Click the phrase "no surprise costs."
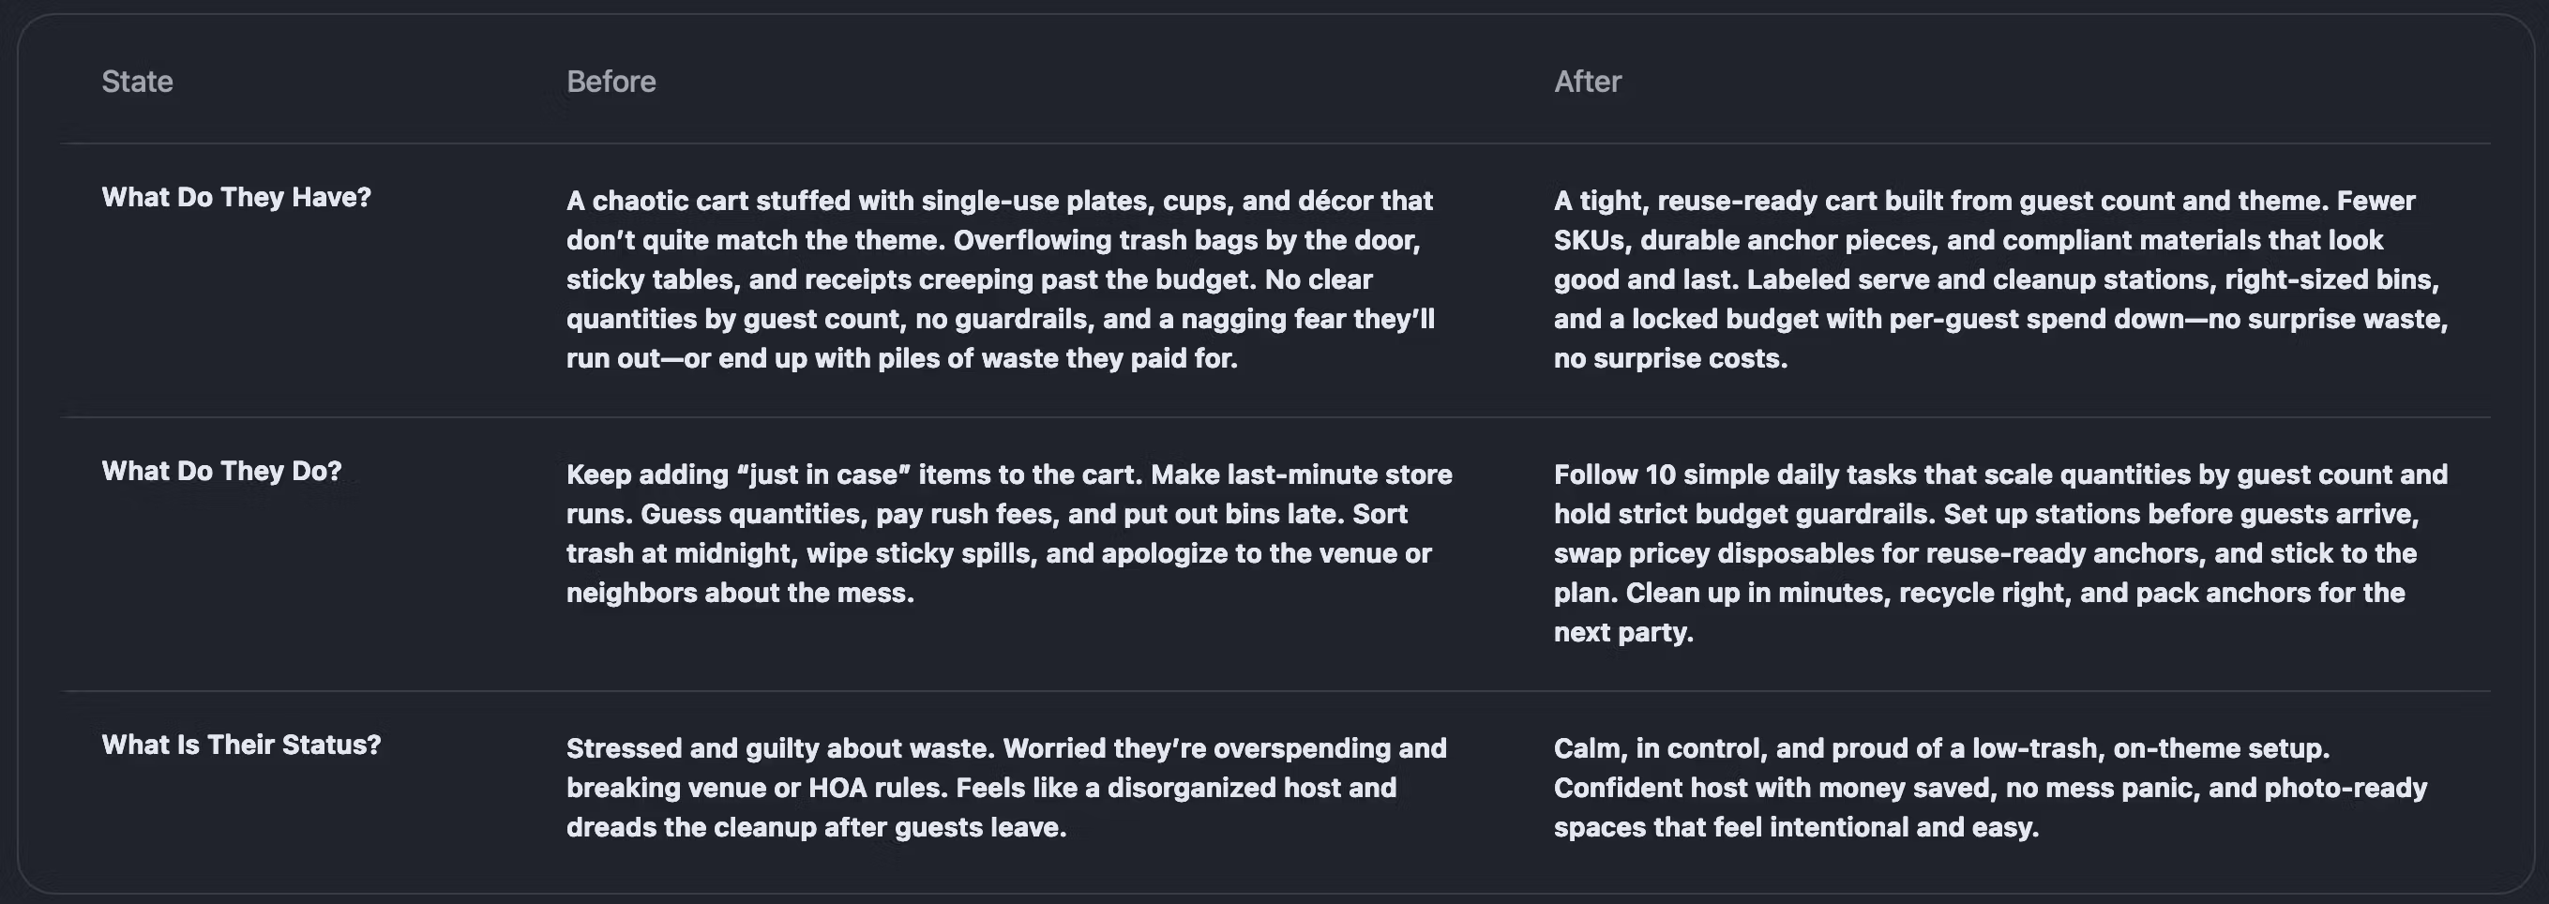Screen dimensions: 2549x904 [1670, 358]
